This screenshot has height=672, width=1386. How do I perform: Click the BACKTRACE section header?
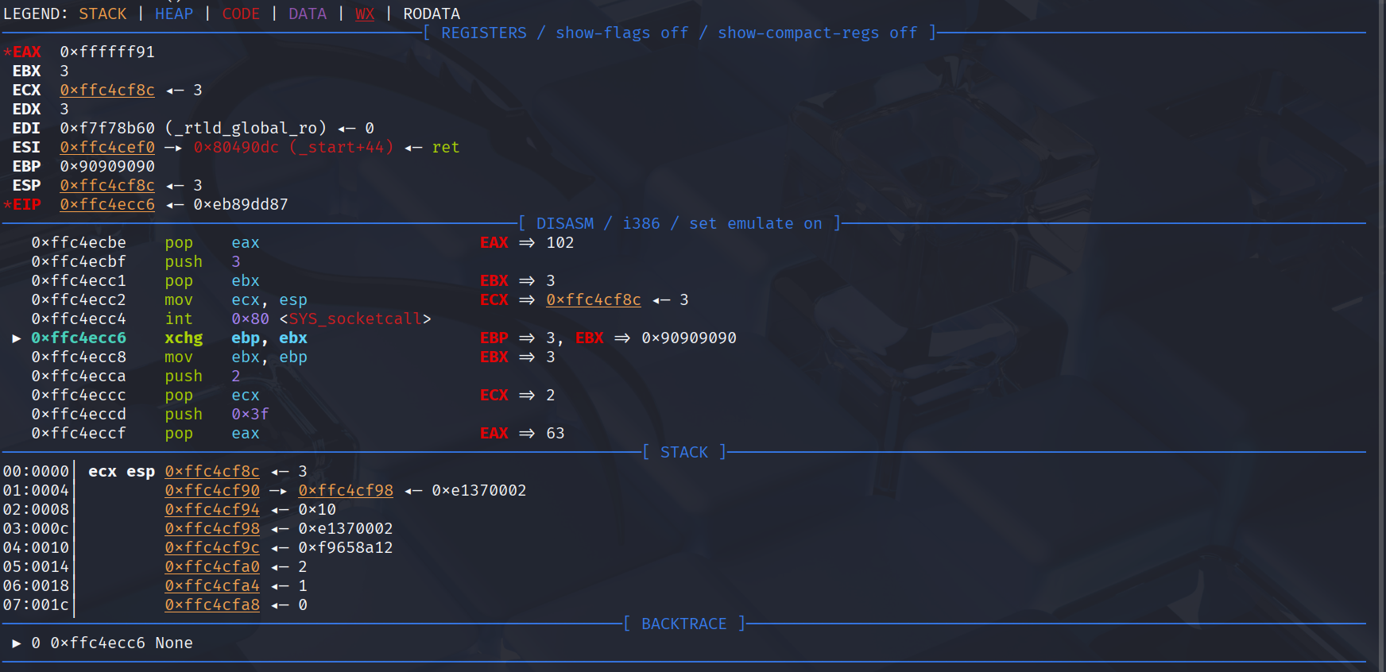[683, 624]
